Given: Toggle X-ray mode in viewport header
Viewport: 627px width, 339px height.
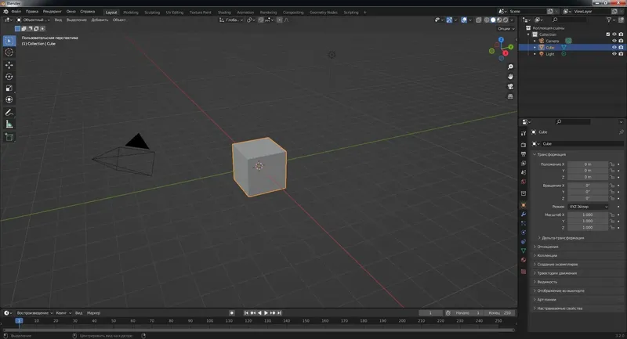Looking at the screenshot, I should 479,20.
